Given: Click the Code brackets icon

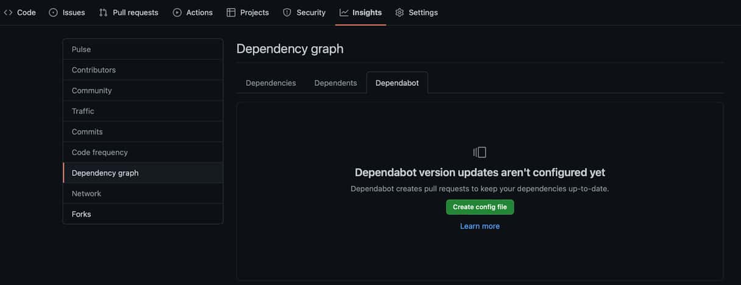Looking at the screenshot, I should click(x=8, y=12).
